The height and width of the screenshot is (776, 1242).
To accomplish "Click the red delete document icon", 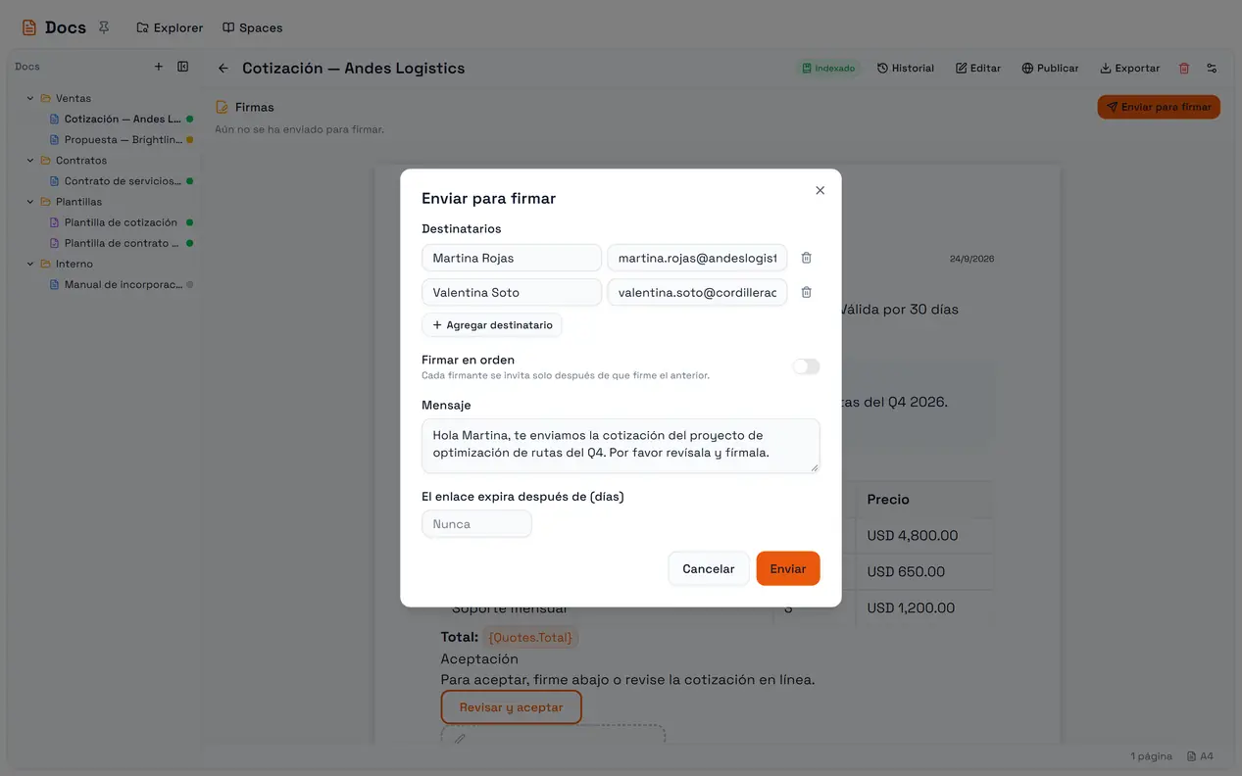I will (x=1184, y=69).
